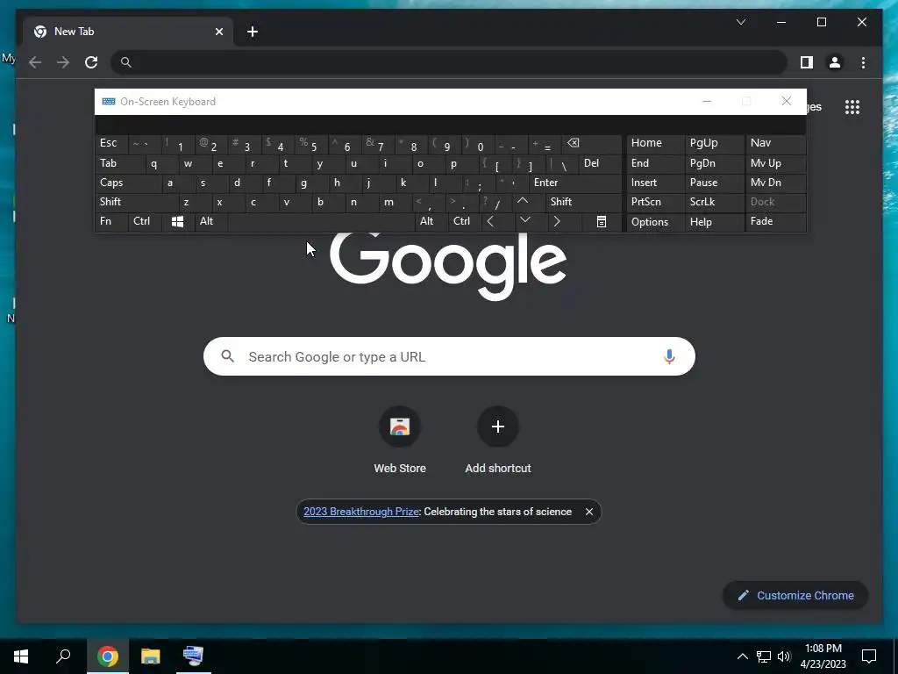Open a new tab with plus button
This screenshot has height=674, width=898.
coord(253,32)
